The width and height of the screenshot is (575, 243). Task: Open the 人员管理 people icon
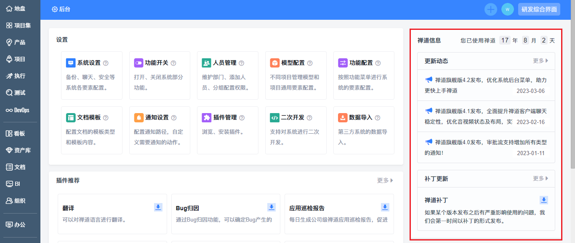206,63
